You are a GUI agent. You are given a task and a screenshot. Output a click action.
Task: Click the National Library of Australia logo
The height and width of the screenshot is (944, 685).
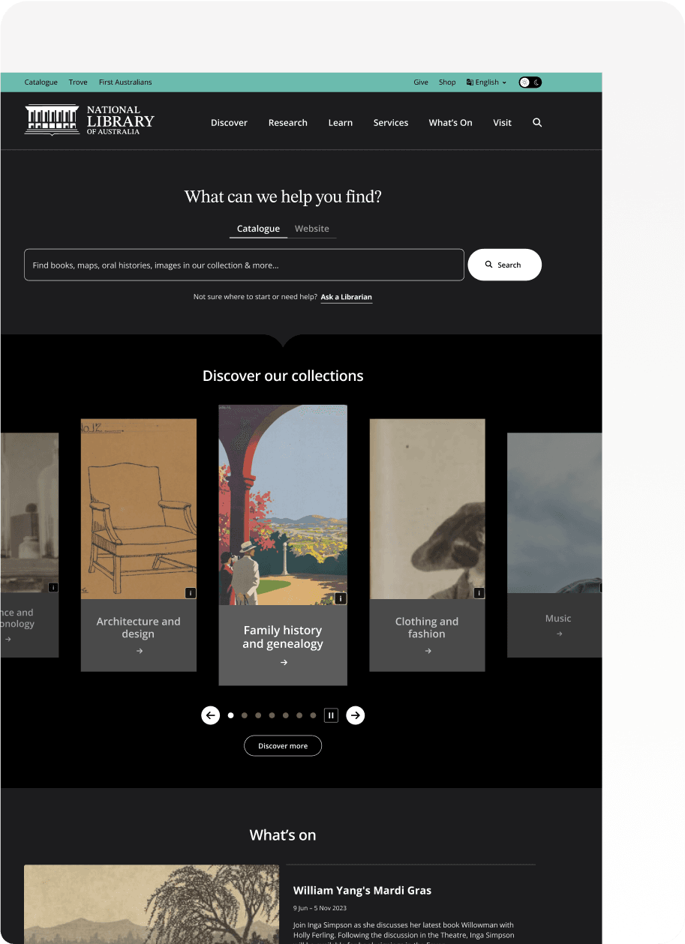pos(89,120)
